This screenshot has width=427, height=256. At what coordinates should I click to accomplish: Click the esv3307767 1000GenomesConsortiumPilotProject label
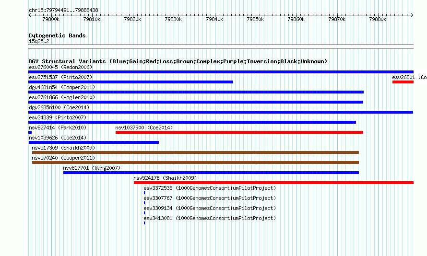pyautogui.click(x=210, y=198)
